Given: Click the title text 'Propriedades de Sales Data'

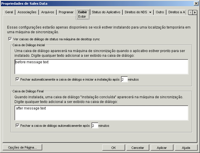Looking at the screenshot, I should coord(24,4).
